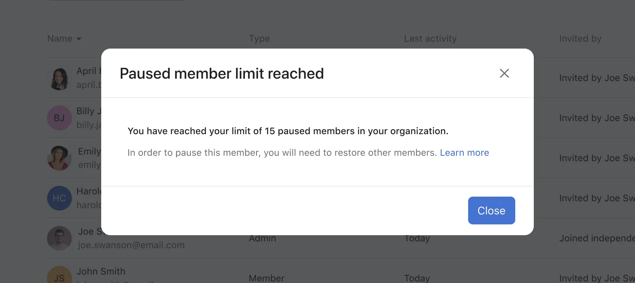Click Emily's profile photo avatar
The height and width of the screenshot is (283, 635).
59,158
